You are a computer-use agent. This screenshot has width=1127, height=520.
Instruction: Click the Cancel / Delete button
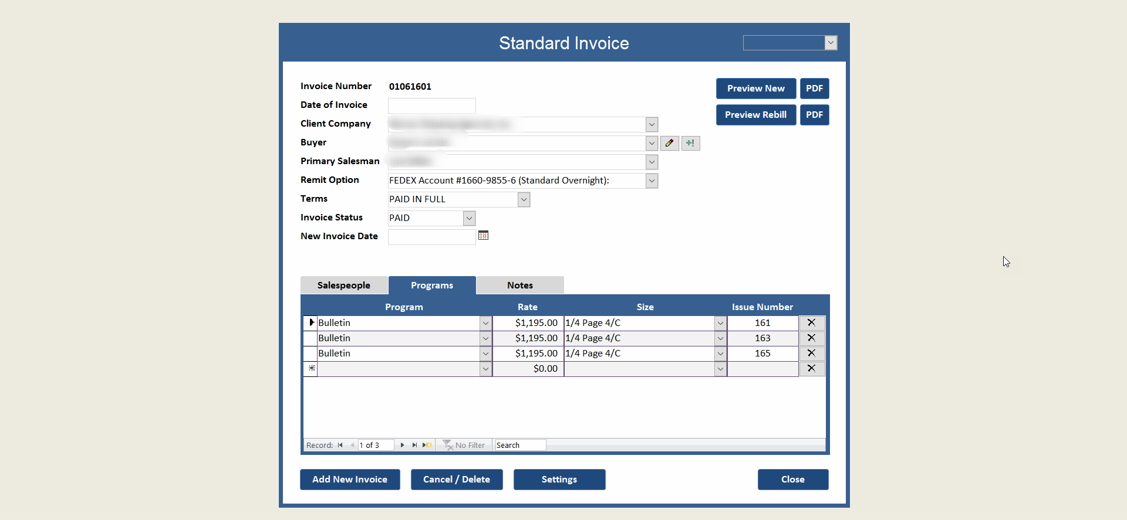[x=457, y=480]
